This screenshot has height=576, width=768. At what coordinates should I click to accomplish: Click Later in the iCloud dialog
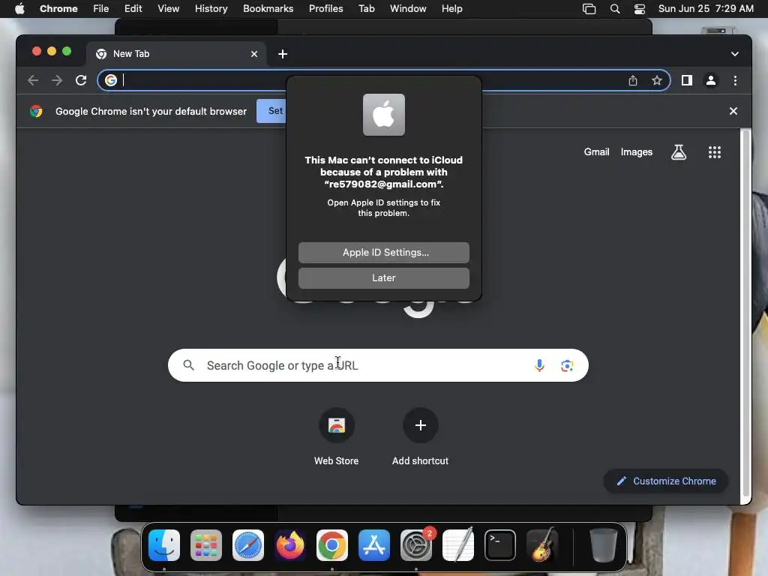[x=383, y=278]
